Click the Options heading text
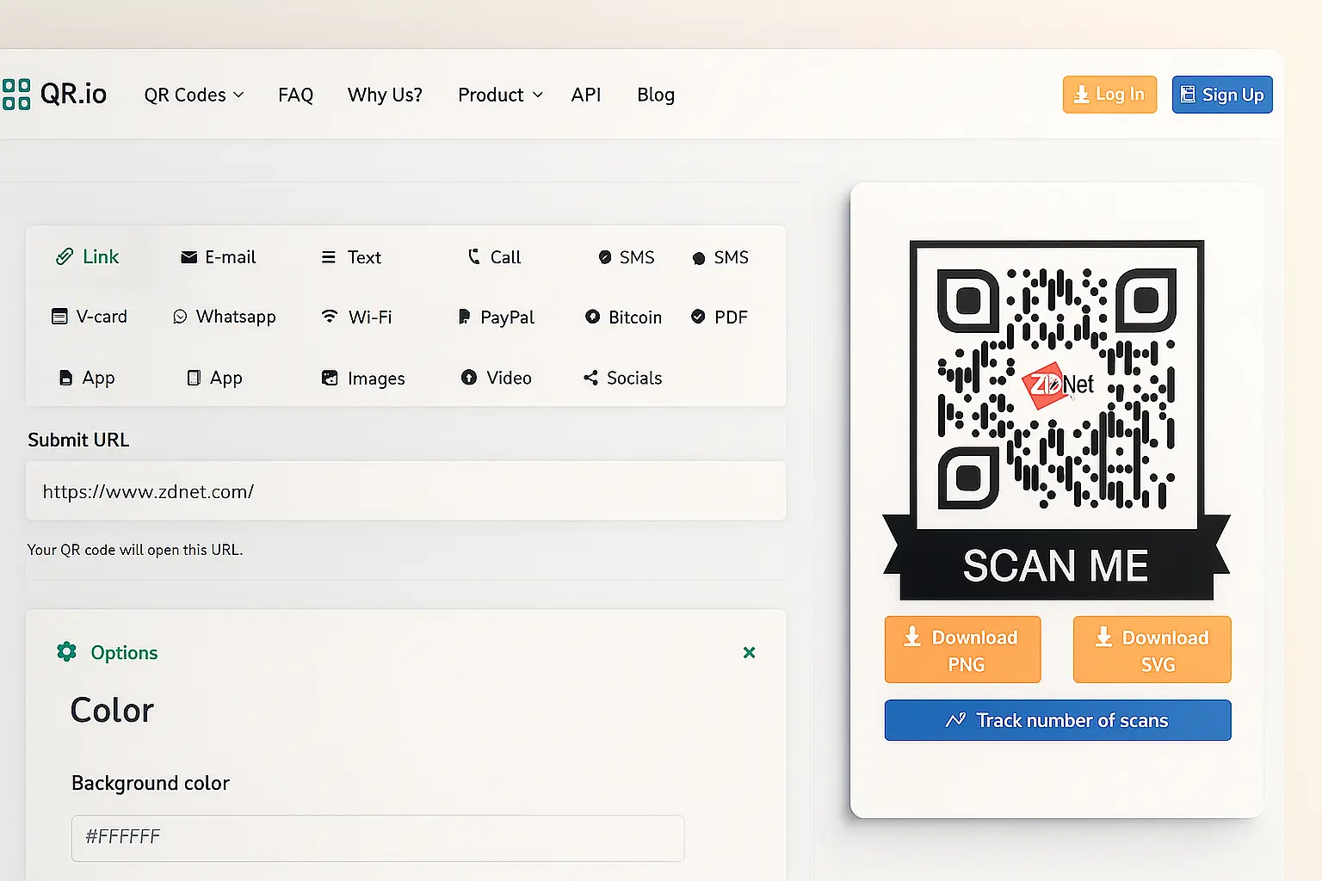 pos(124,652)
